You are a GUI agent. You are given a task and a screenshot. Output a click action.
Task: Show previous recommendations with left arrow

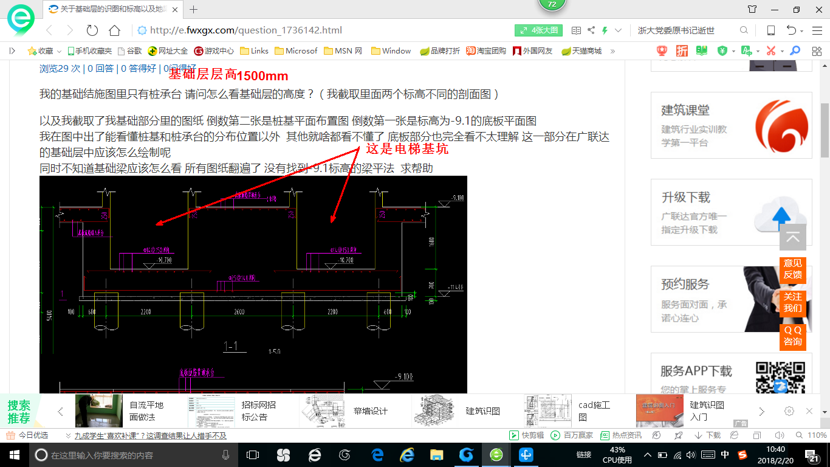tap(60, 412)
